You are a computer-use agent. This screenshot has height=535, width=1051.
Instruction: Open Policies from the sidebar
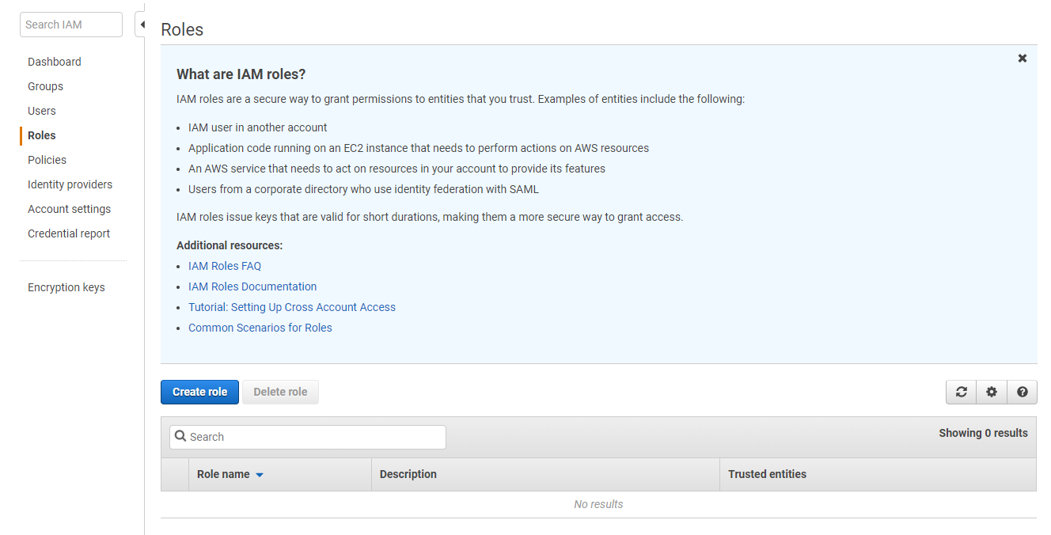(47, 160)
